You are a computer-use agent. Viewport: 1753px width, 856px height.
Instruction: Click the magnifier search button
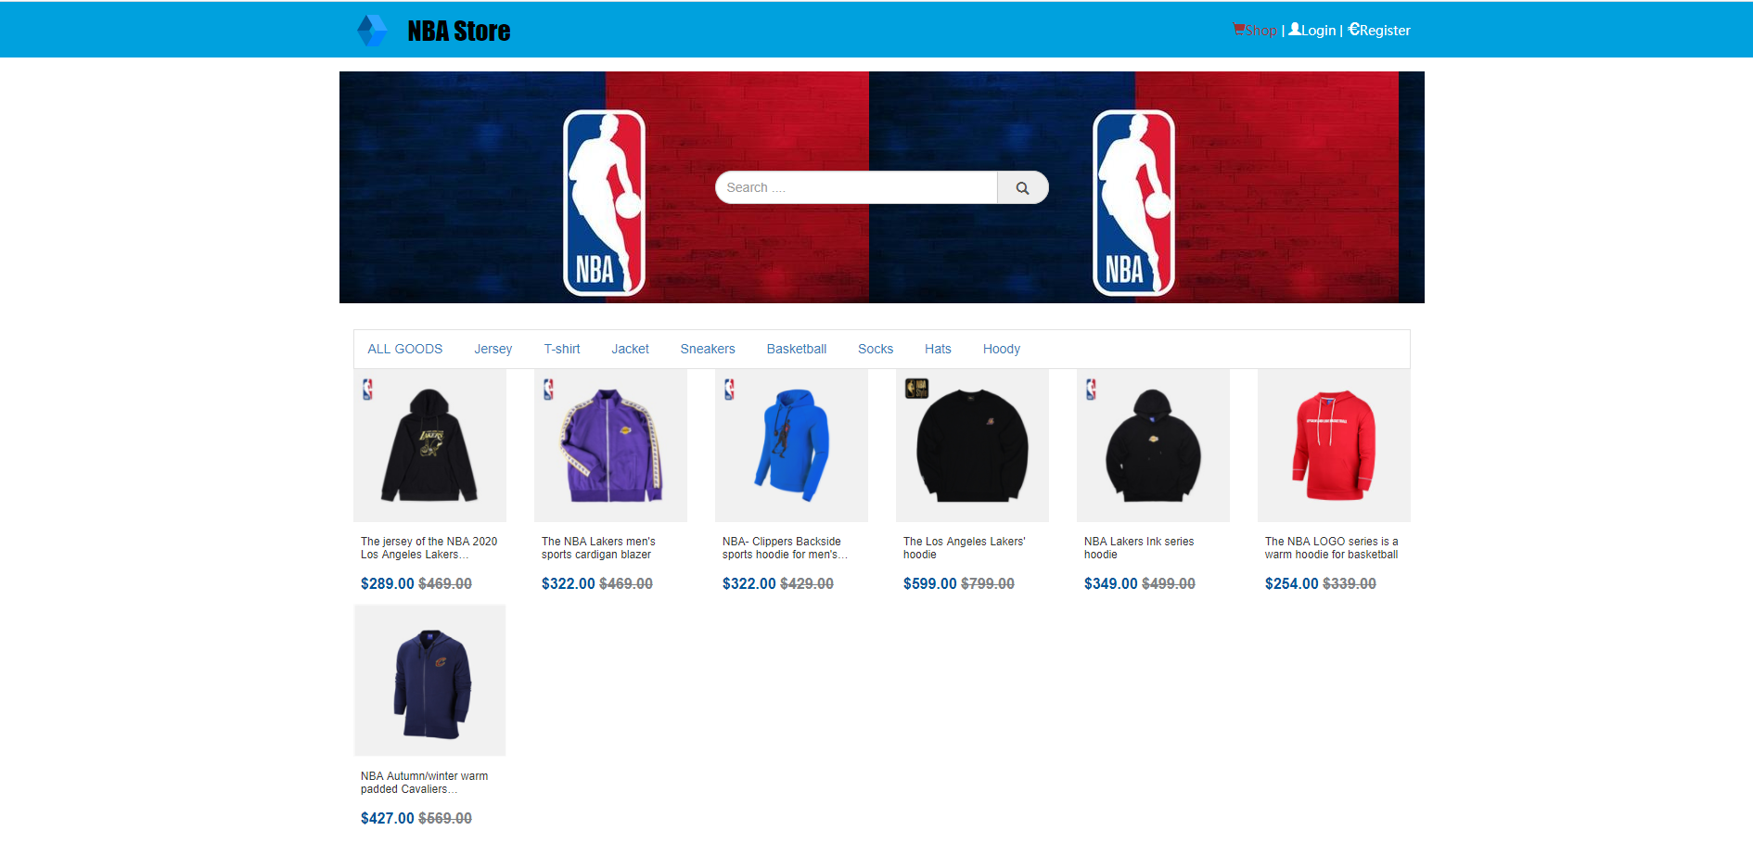(x=1022, y=187)
